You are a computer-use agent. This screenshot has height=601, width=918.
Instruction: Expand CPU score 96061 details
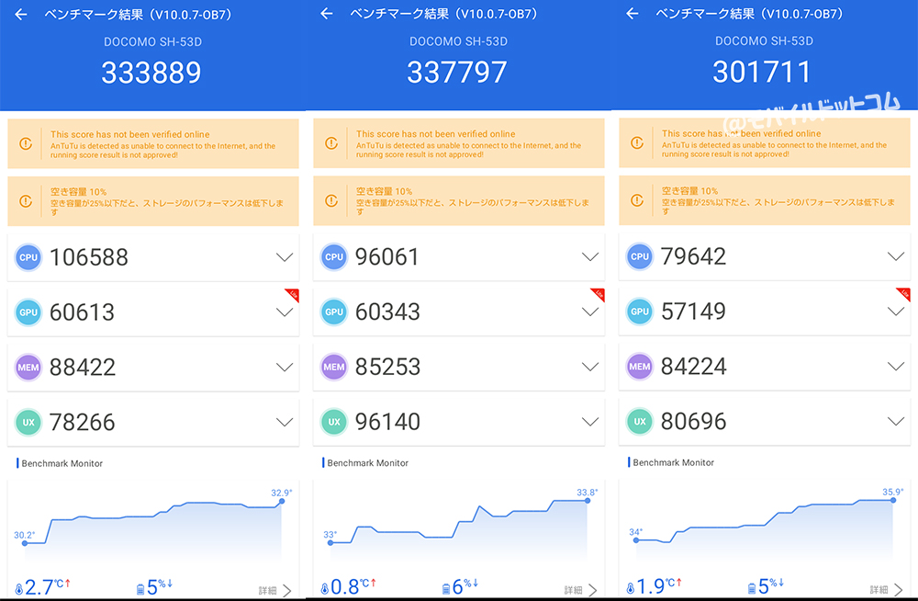pos(590,256)
